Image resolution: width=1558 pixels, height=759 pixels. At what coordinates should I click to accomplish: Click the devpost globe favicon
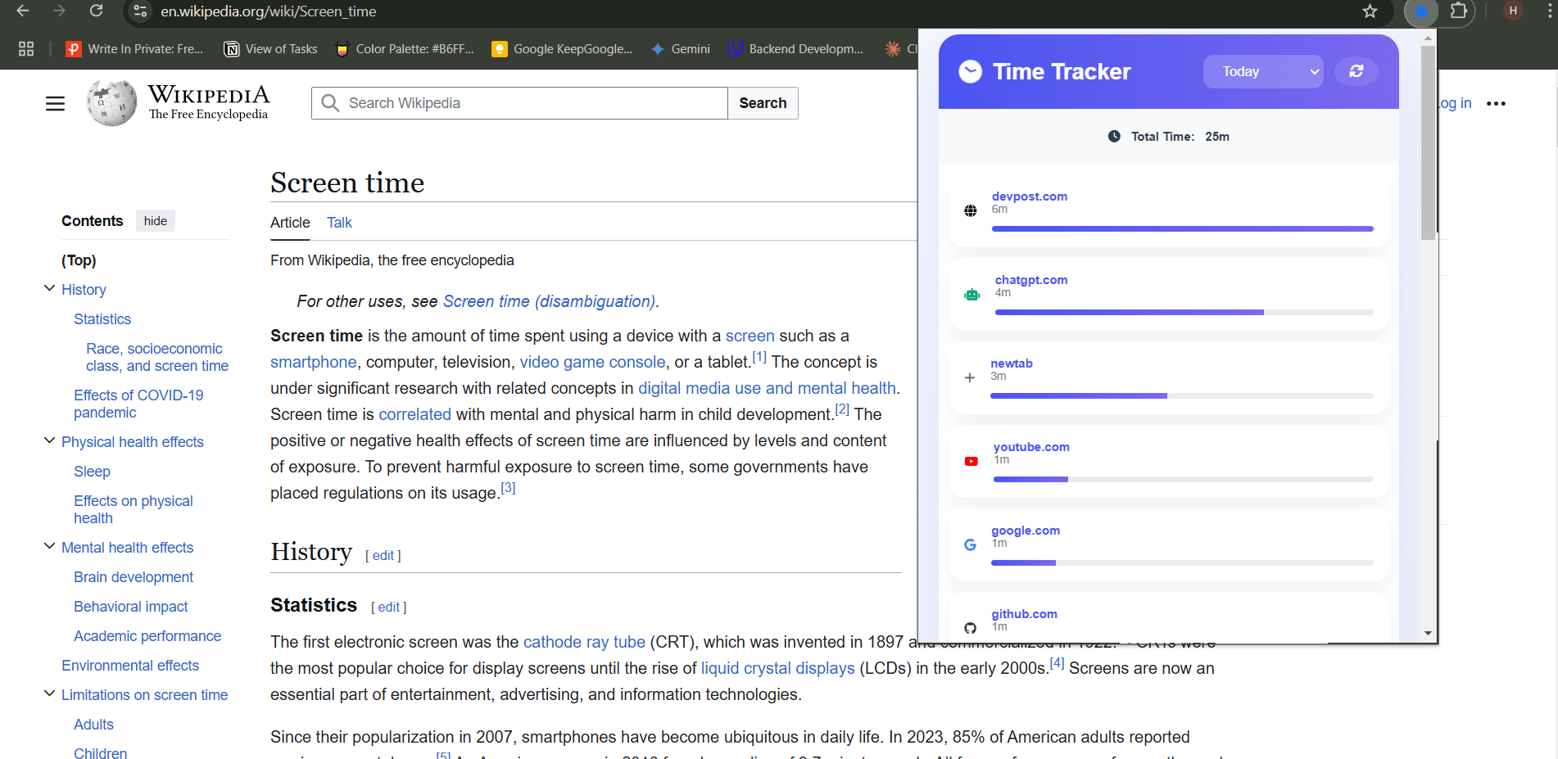(x=971, y=210)
